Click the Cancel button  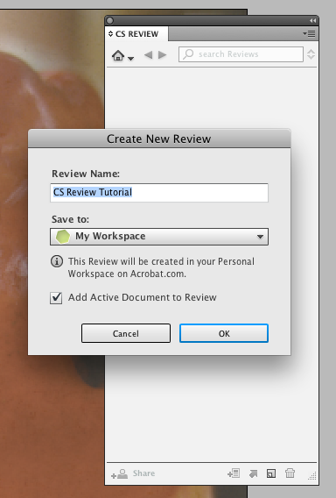tap(126, 333)
